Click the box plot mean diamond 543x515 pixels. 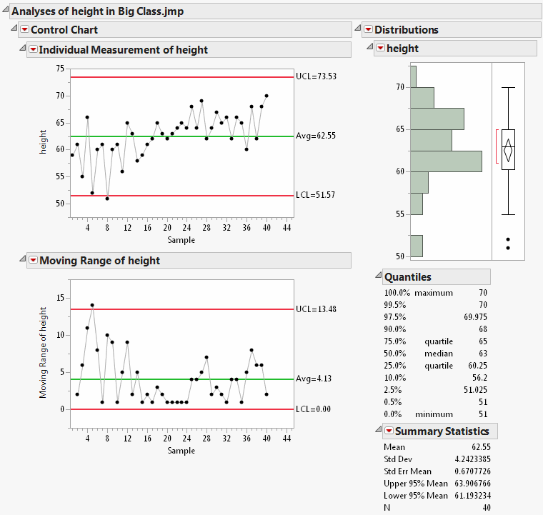pos(508,151)
